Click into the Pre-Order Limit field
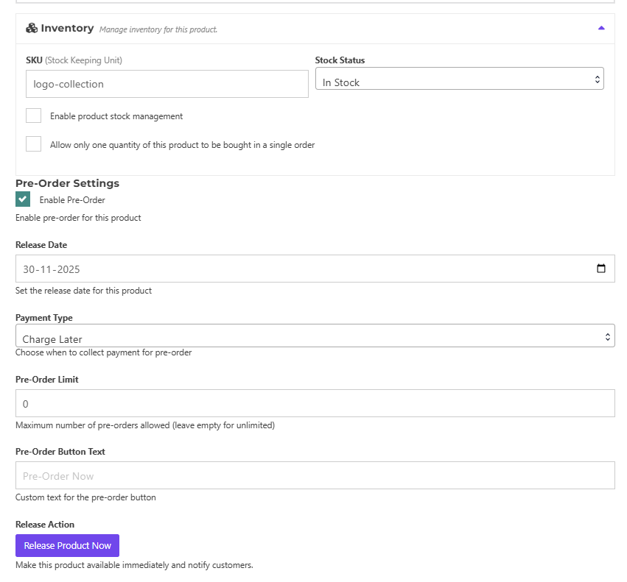627x582 pixels. 315,403
